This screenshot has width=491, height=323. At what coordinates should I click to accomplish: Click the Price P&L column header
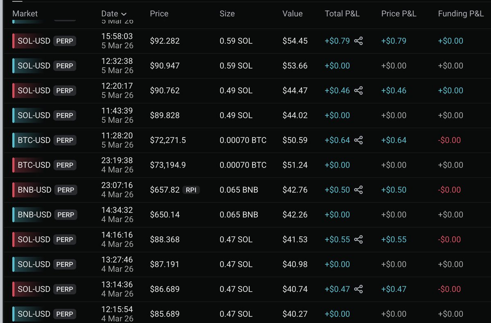click(x=399, y=13)
